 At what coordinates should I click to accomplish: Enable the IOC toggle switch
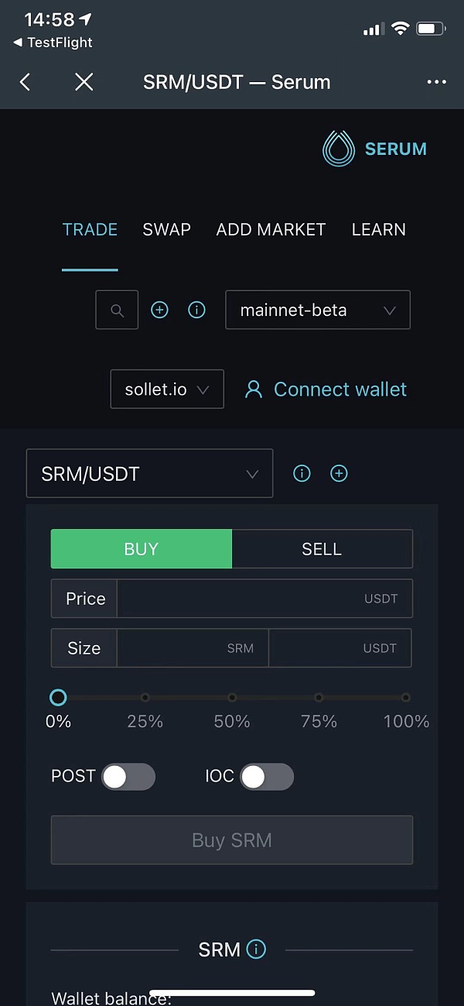click(267, 777)
